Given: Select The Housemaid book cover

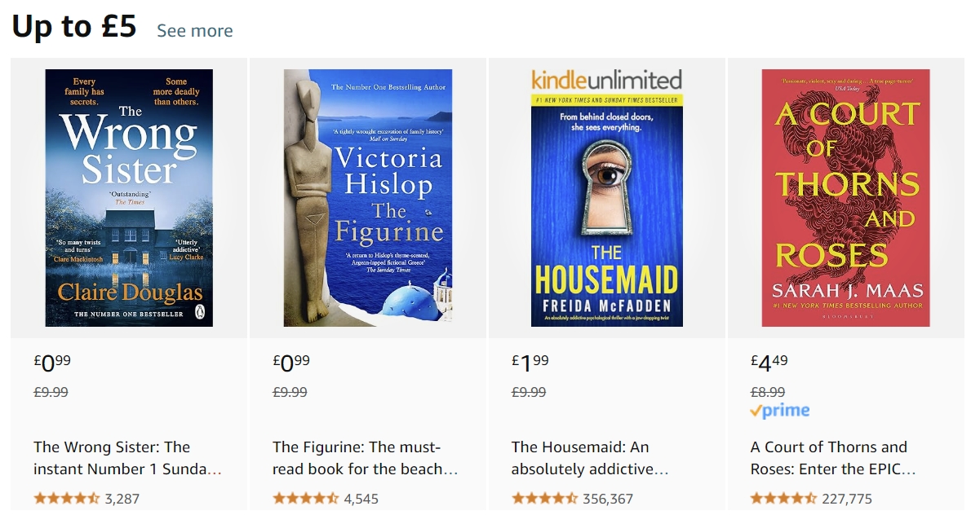Looking at the screenshot, I should (606, 198).
